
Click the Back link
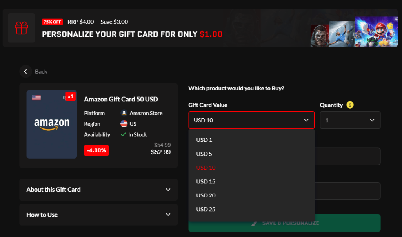41,71
